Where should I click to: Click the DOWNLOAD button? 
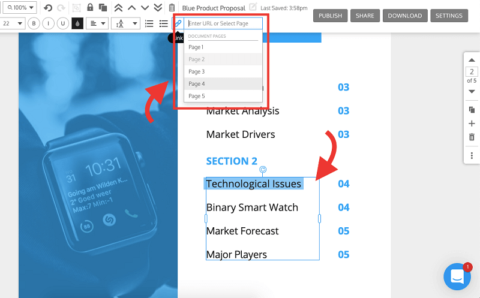tap(405, 16)
